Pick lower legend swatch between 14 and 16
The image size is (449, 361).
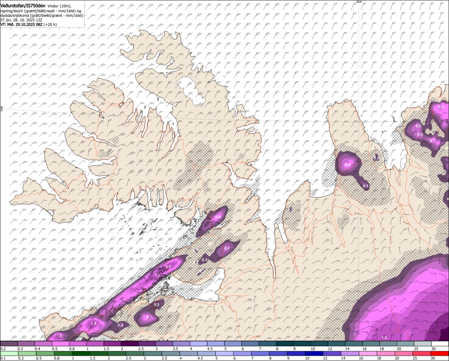click(x=350, y=354)
